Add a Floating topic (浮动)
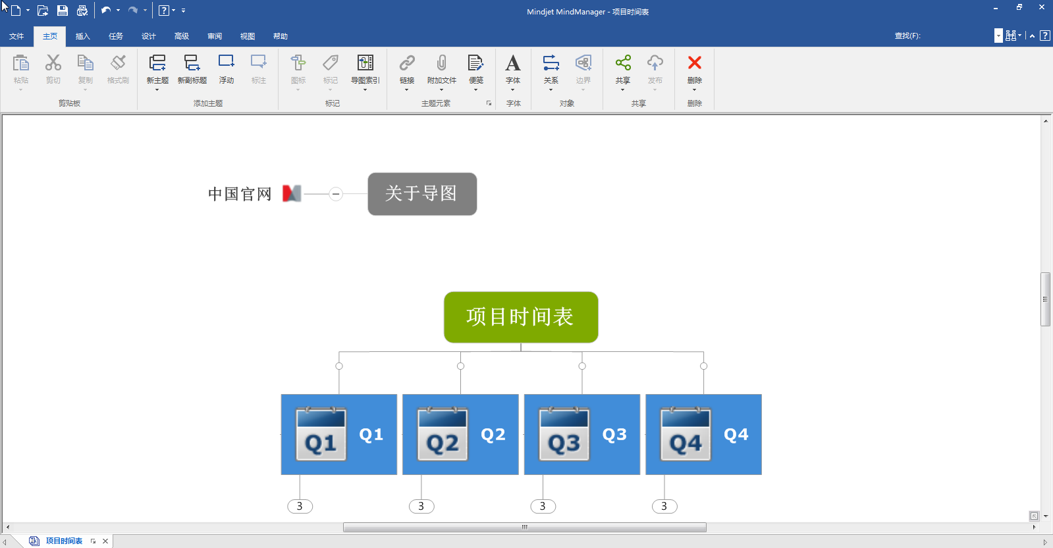1053x548 pixels. pyautogui.click(x=226, y=63)
